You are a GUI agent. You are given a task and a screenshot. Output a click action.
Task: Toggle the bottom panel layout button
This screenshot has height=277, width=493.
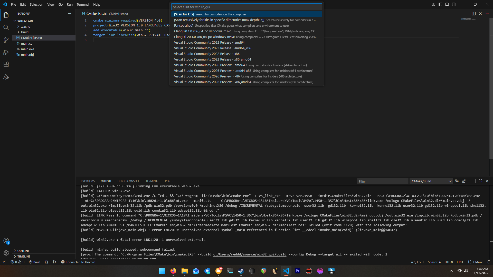[447, 4]
